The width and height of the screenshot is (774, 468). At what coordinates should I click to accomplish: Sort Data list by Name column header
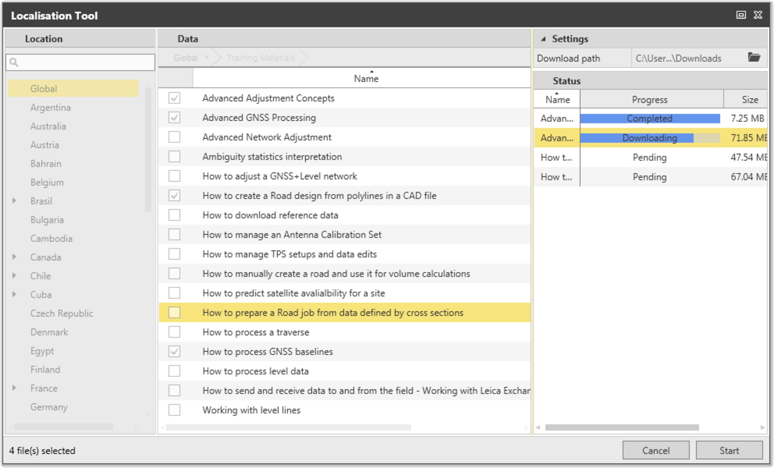point(362,78)
